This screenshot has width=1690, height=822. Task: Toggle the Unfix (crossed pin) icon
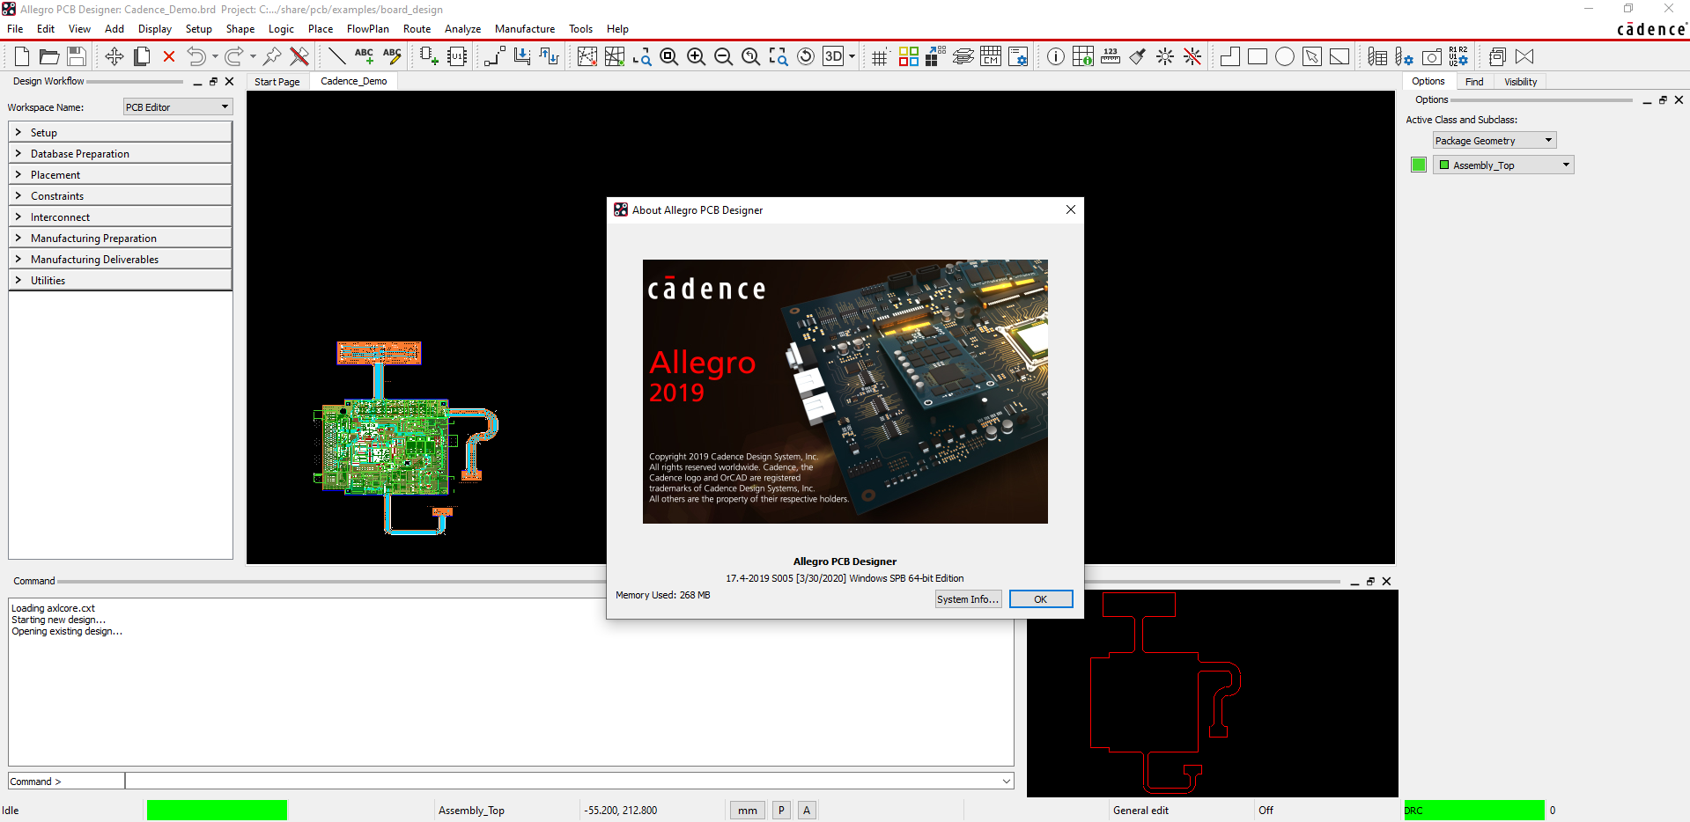(299, 57)
